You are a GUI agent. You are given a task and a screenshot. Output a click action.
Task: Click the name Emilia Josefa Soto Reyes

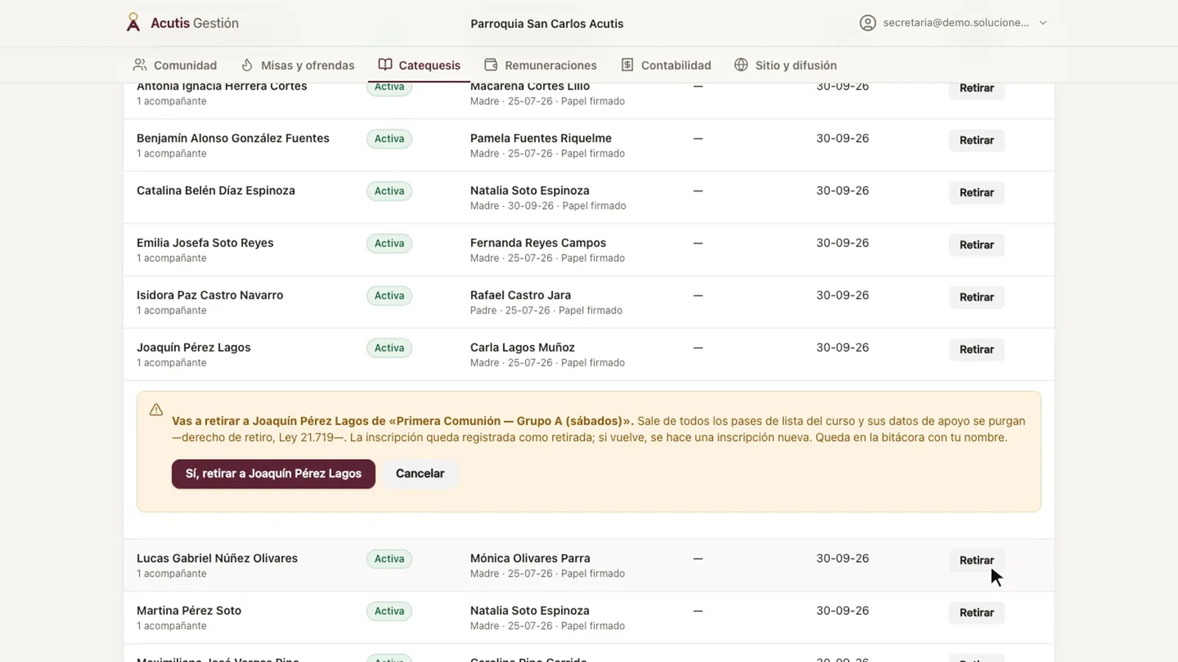(205, 243)
